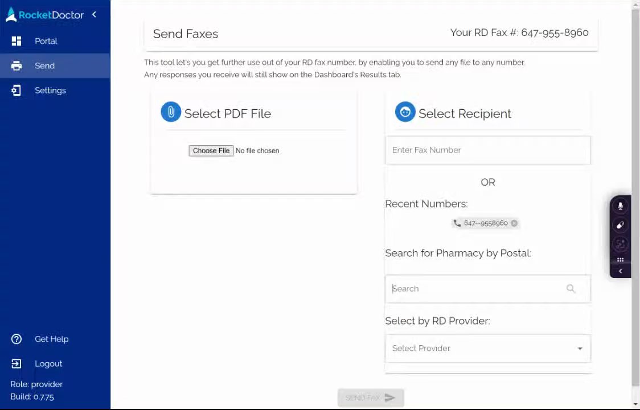640x410 pixels.
Task: Log out using the Logout item
Action: click(x=48, y=364)
